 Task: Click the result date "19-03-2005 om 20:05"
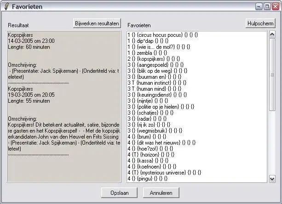pyautogui.click(x=31, y=95)
